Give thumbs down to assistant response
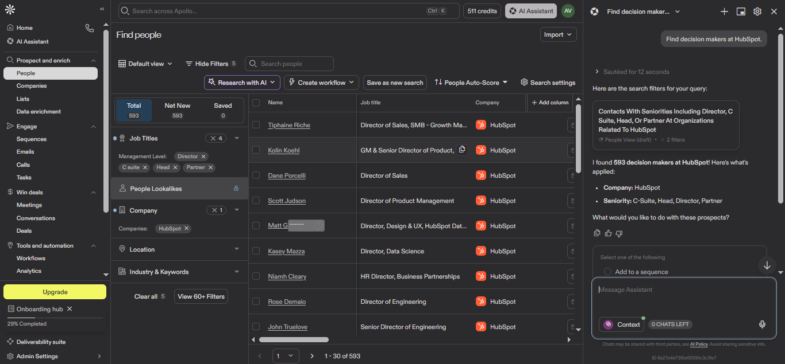The width and height of the screenshot is (785, 364). pyautogui.click(x=619, y=233)
